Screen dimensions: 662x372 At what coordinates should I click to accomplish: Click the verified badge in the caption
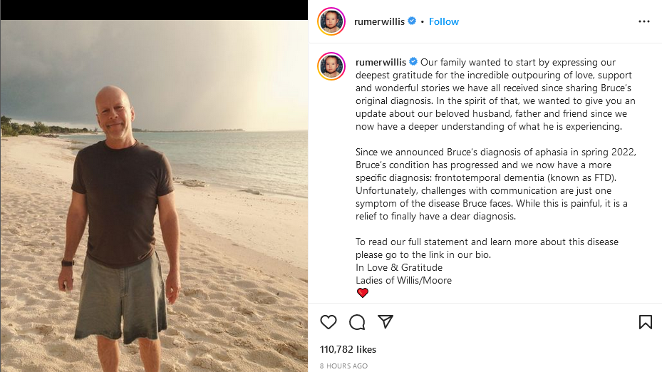click(413, 63)
